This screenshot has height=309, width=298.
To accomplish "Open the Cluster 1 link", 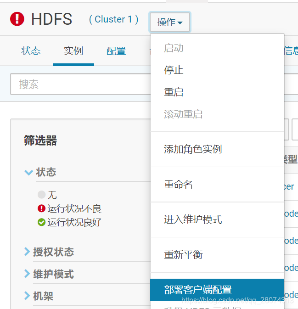I will 114,19.
